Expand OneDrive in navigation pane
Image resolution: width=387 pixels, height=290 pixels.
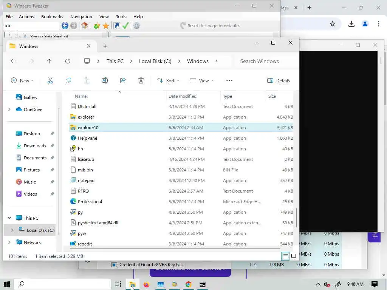tap(9, 109)
